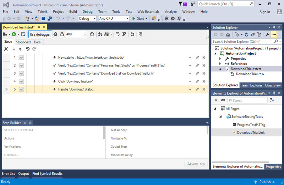
Task: Click Add Step button
Action: [196, 164]
